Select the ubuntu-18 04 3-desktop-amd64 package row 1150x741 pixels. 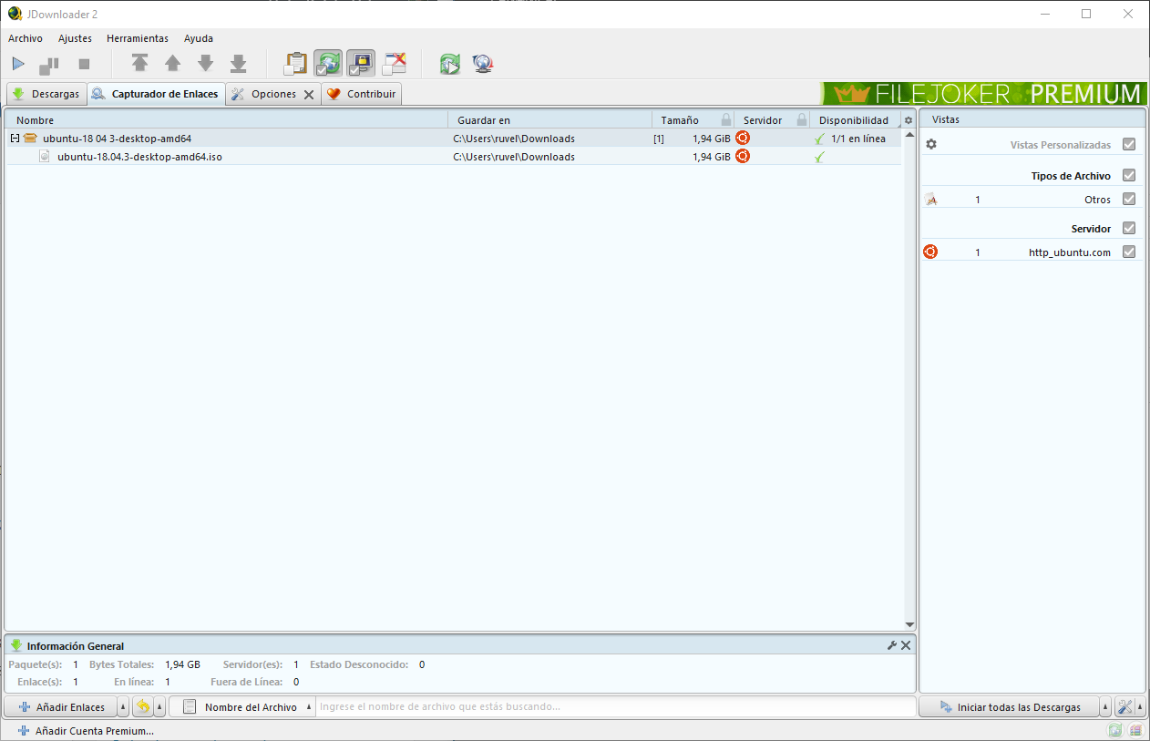[453, 139]
